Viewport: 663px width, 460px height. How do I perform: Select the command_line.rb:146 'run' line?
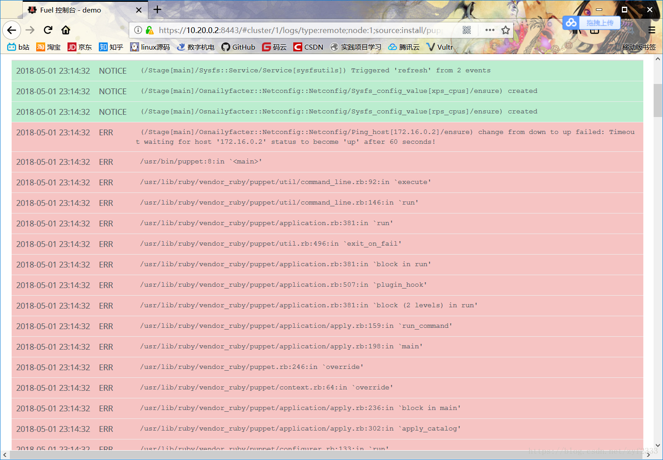pos(327,203)
